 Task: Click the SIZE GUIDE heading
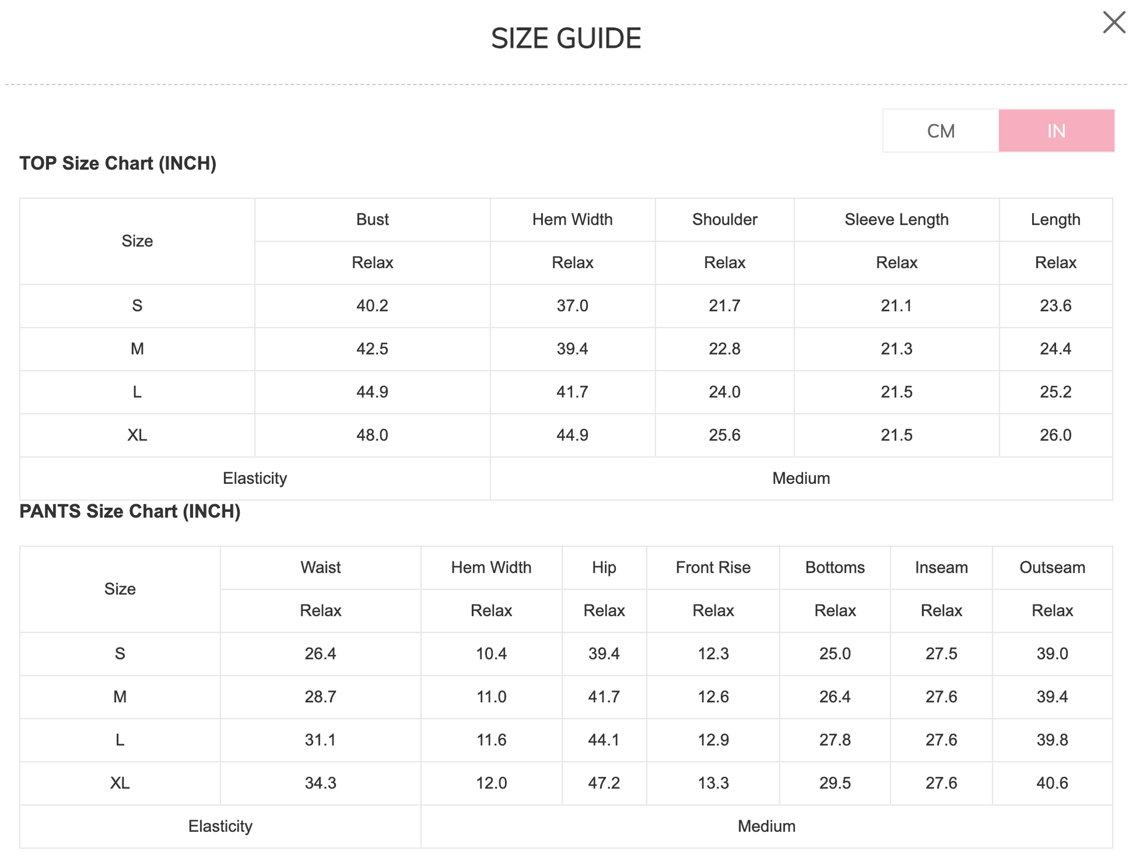tap(566, 39)
